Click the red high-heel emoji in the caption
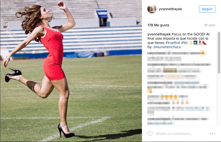The image size is (221, 142). pyautogui.click(x=204, y=43)
